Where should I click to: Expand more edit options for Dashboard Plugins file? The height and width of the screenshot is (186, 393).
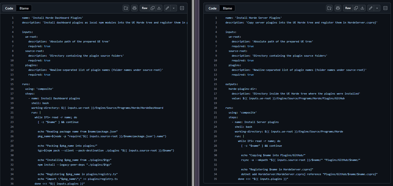[x=174, y=8]
